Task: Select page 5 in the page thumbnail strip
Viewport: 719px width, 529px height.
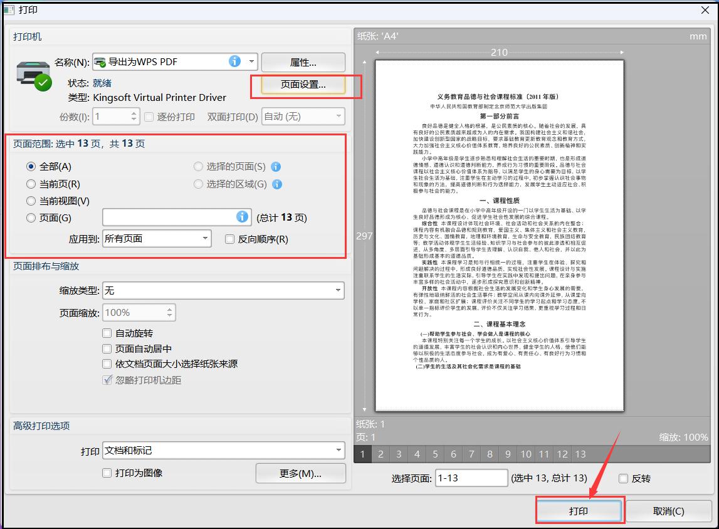Action: click(435, 453)
